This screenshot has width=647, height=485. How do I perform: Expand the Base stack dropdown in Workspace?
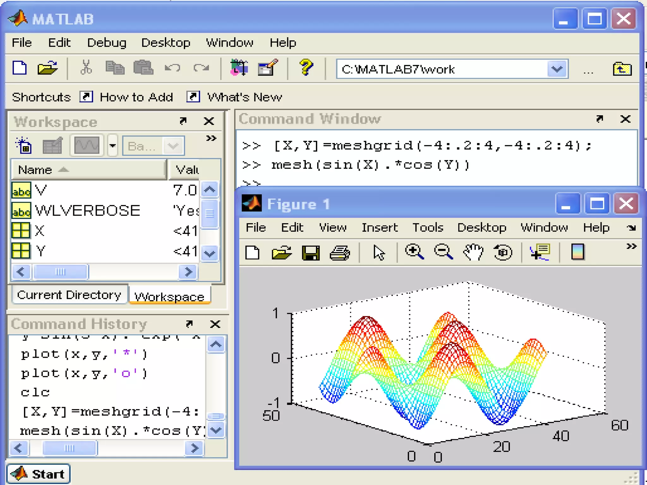click(173, 146)
